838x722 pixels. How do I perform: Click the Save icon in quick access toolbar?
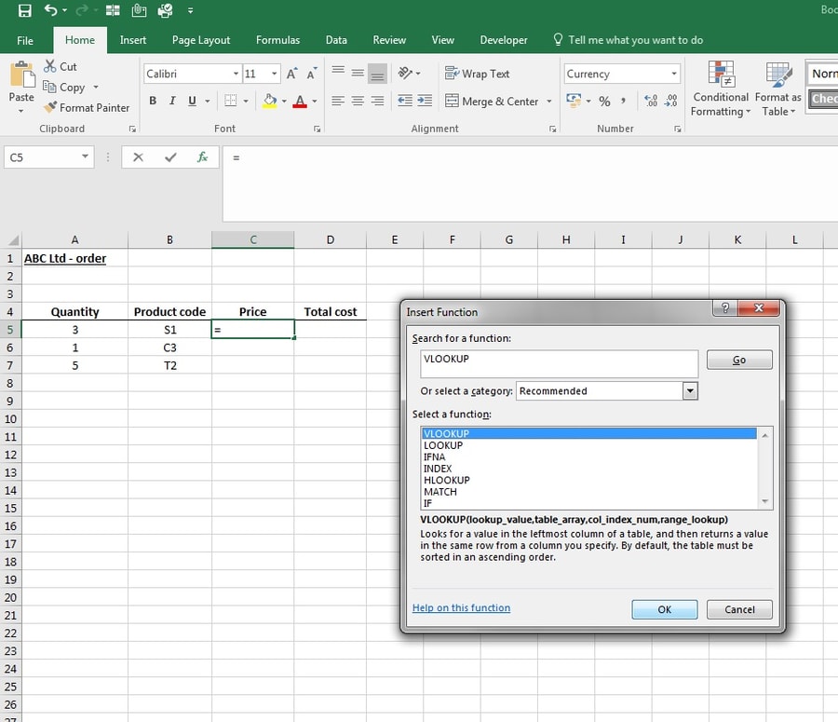24,10
